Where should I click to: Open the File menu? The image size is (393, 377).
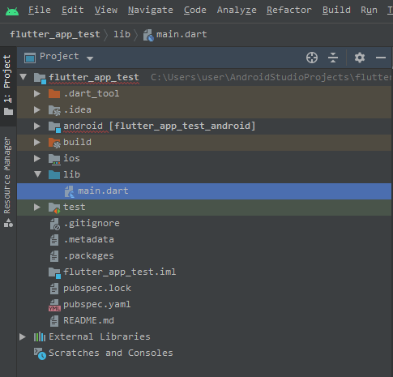[x=40, y=10]
